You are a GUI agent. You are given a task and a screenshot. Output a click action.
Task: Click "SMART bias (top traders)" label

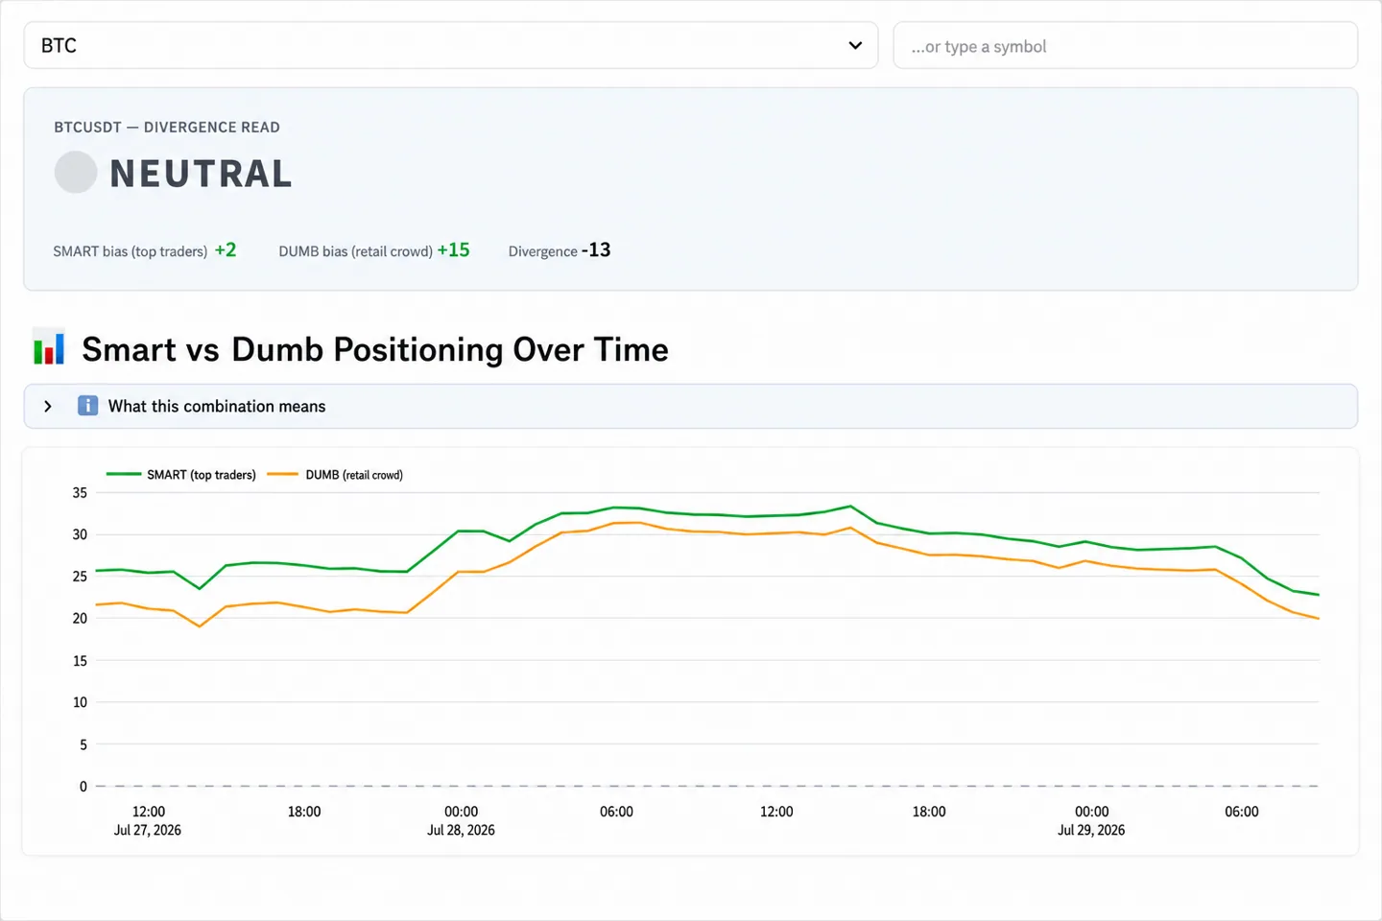pos(131,251)
